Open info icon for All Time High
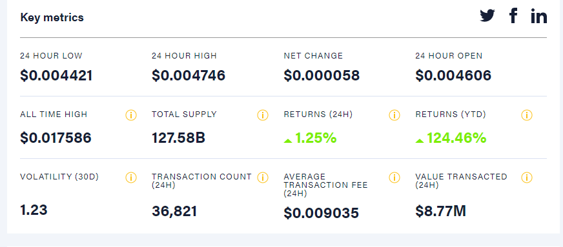 click(x=131, y=115)
